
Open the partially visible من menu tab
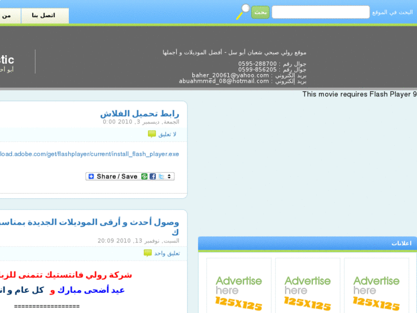(x=10, y=16)
